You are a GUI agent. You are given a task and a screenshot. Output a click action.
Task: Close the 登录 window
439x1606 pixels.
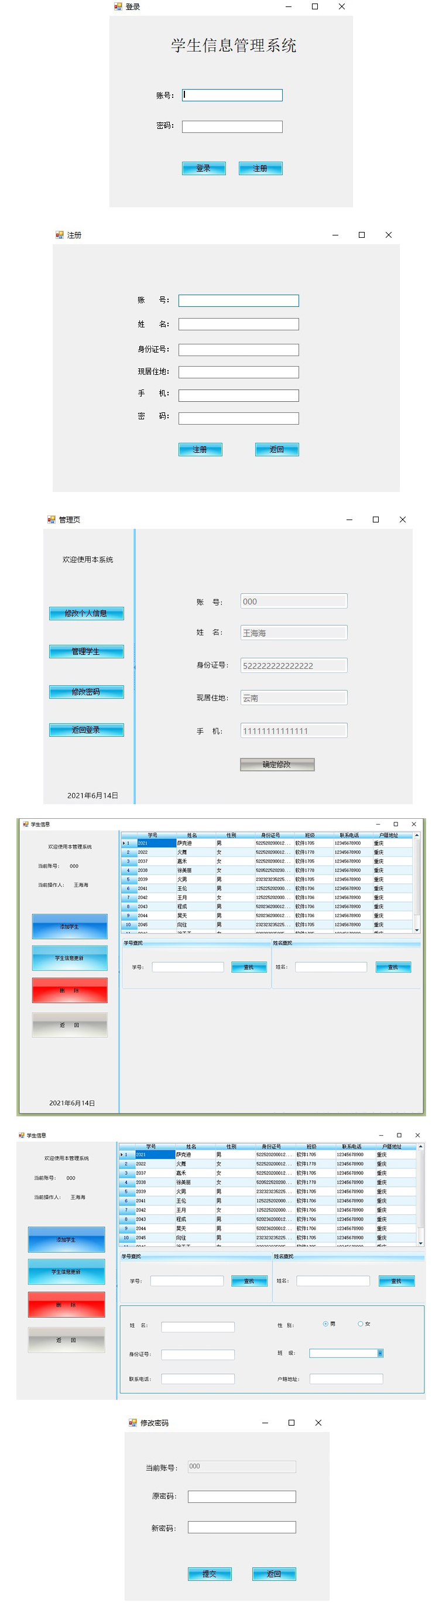click(x=341, y=6)
